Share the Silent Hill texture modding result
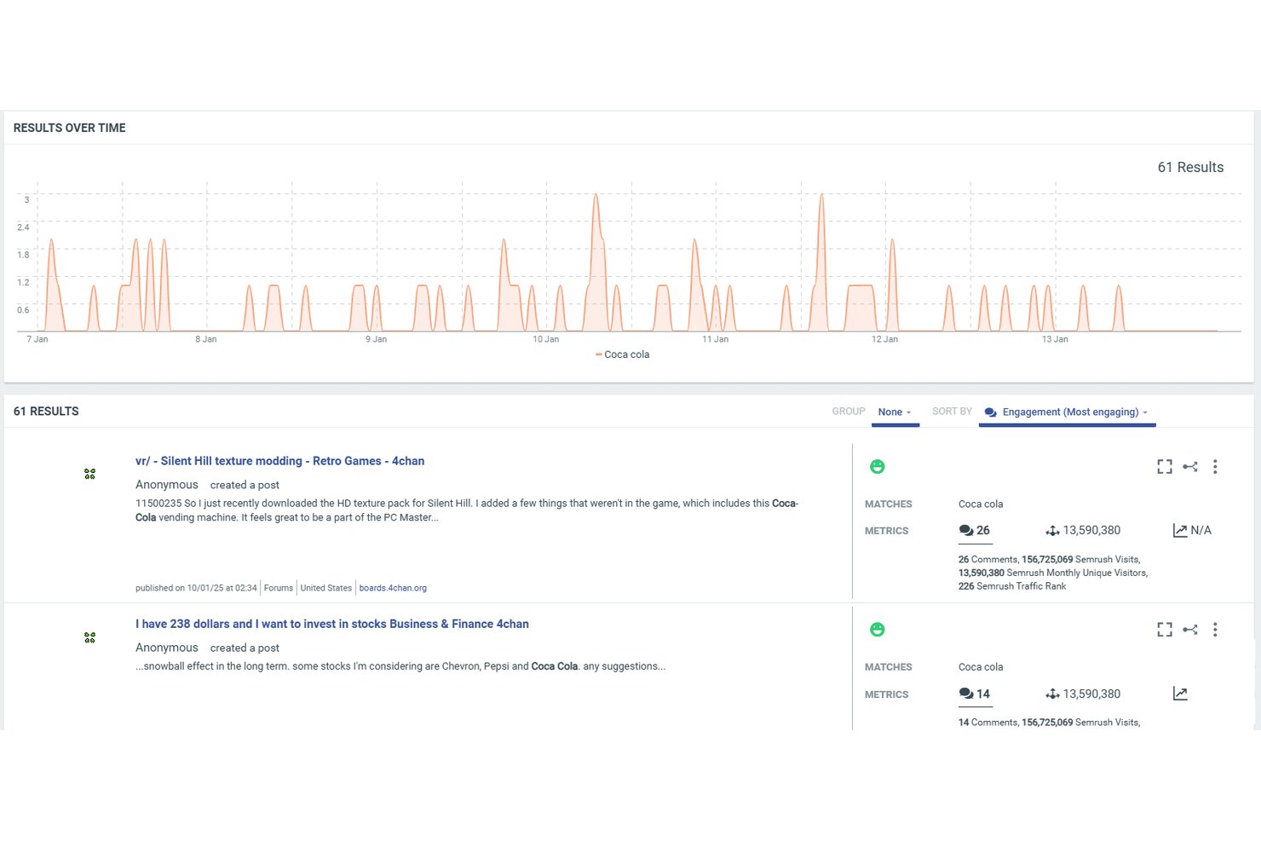 click(1190, 467)
